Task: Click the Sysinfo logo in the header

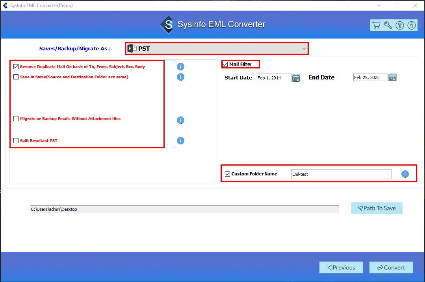Action: (x=167, y=25)
